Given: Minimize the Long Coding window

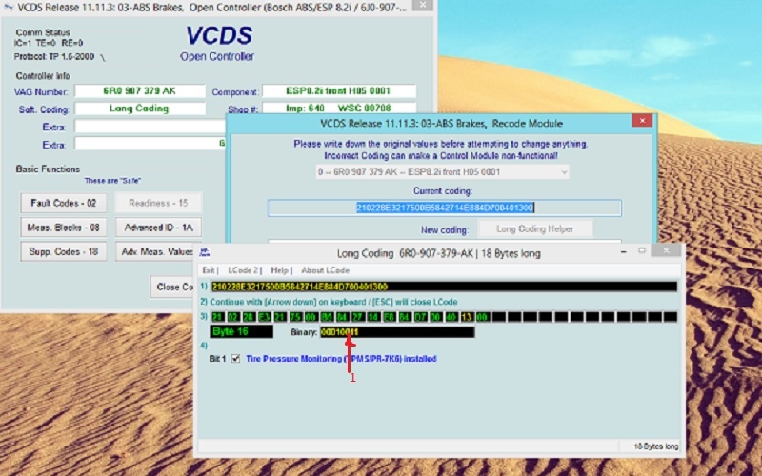Looking at the screenshot, I should [624, 251].
